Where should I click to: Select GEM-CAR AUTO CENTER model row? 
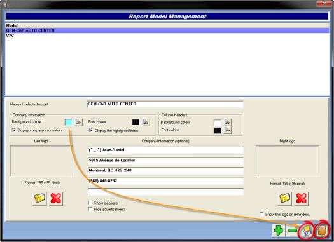(167, 30)
